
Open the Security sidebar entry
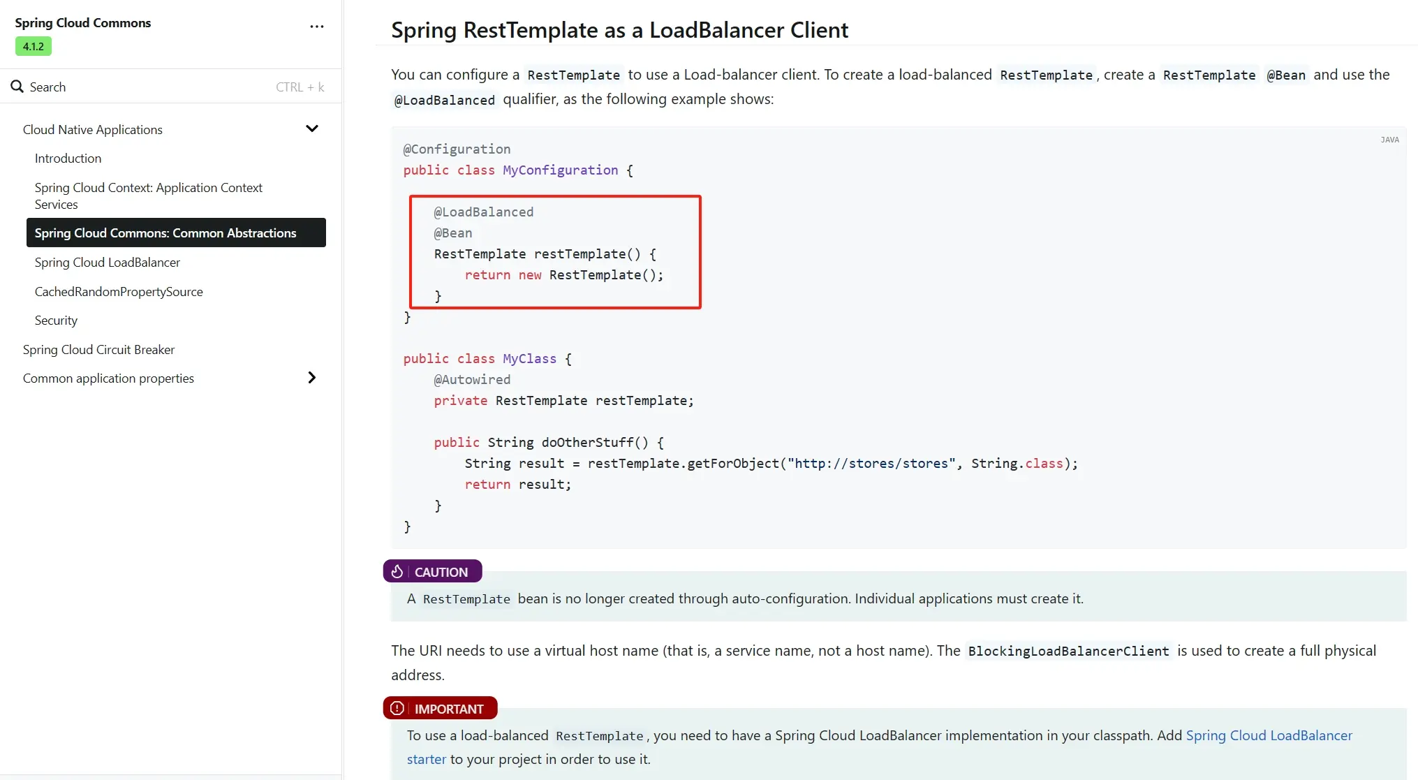coord(55,320)
